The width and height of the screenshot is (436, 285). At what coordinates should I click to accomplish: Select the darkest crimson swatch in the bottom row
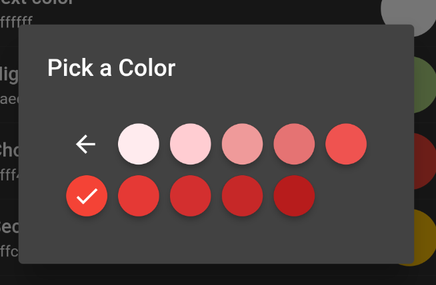tap(294, 196)
